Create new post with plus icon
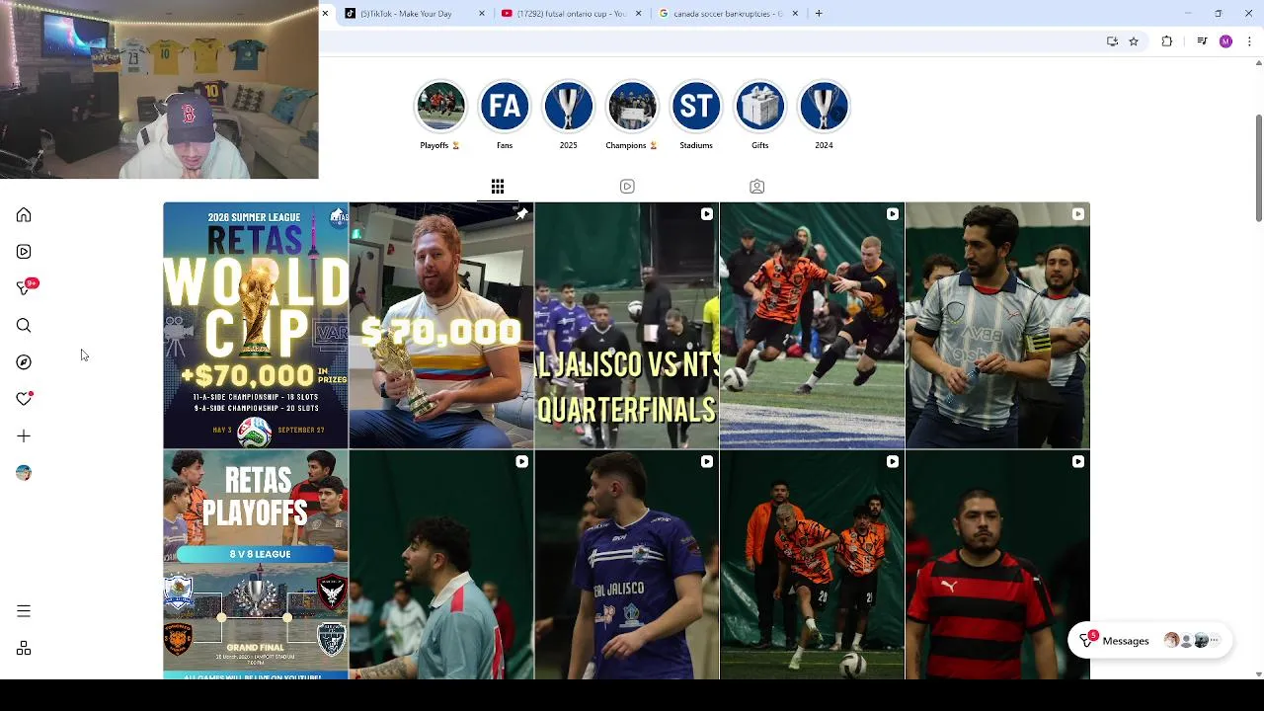1264x711 pixels. point(24,436)
